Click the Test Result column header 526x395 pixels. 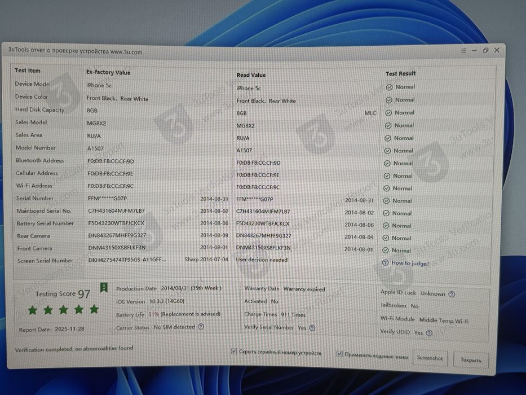pyautogui.click(x=400, y=73)
